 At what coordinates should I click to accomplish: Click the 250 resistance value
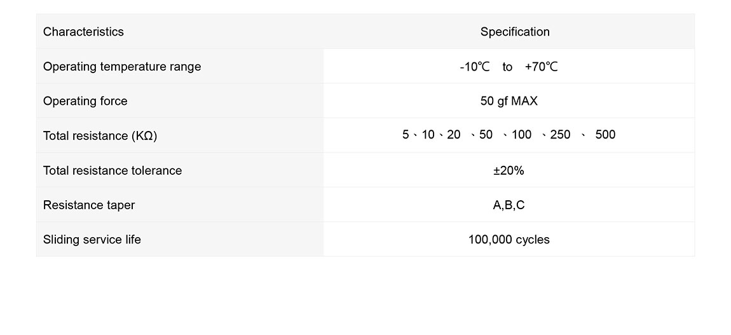[x=560, y=135]
